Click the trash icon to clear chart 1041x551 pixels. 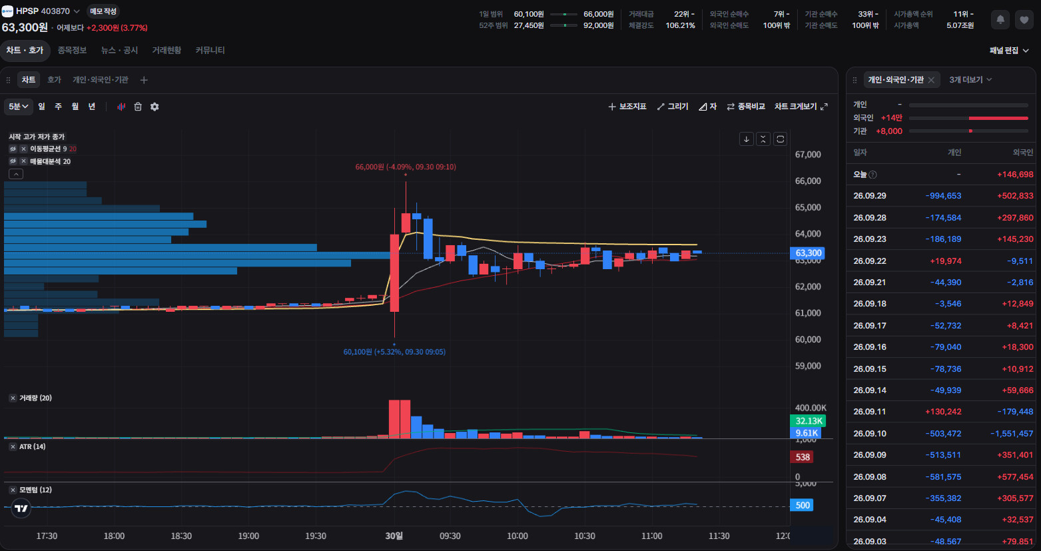click(x=138, y=107)
